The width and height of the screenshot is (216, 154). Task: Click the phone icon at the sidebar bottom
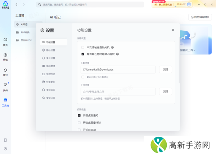5,140
